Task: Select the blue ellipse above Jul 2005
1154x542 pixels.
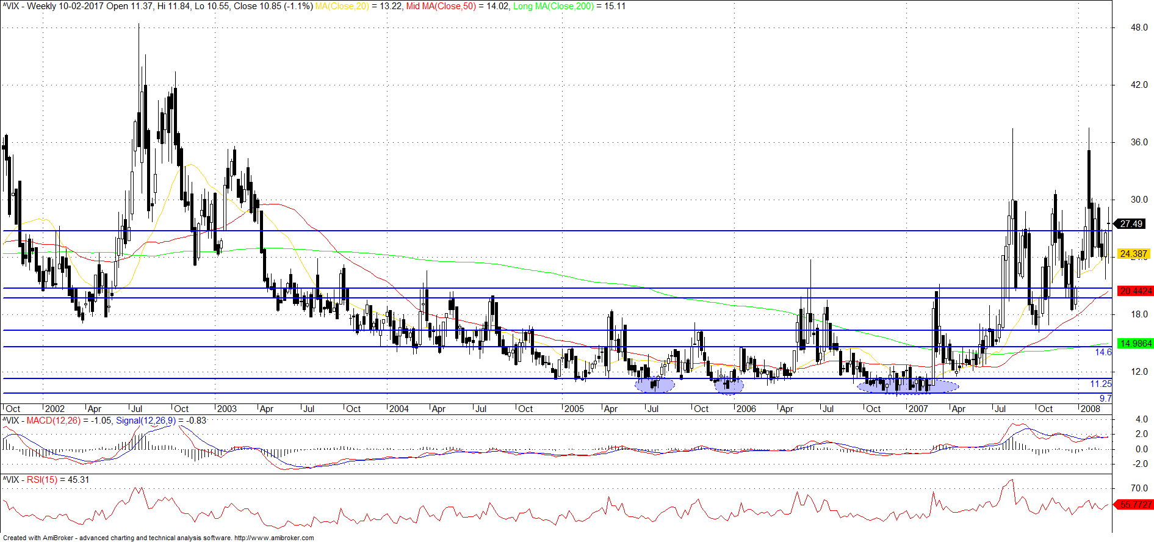Action: 655,385
